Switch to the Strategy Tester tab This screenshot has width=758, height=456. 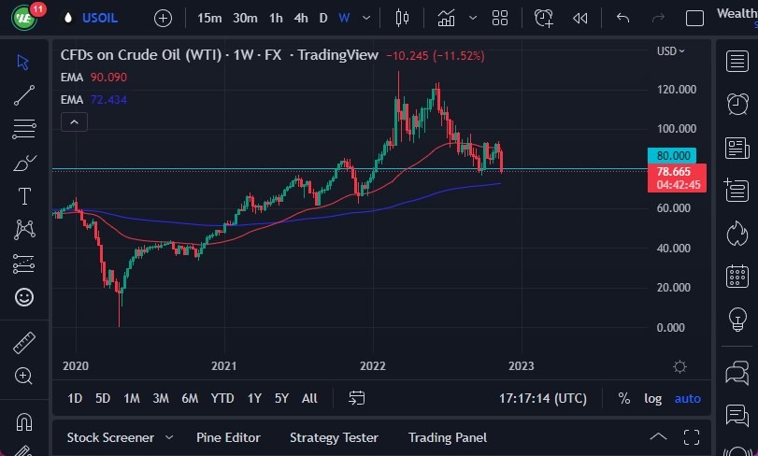334,437
